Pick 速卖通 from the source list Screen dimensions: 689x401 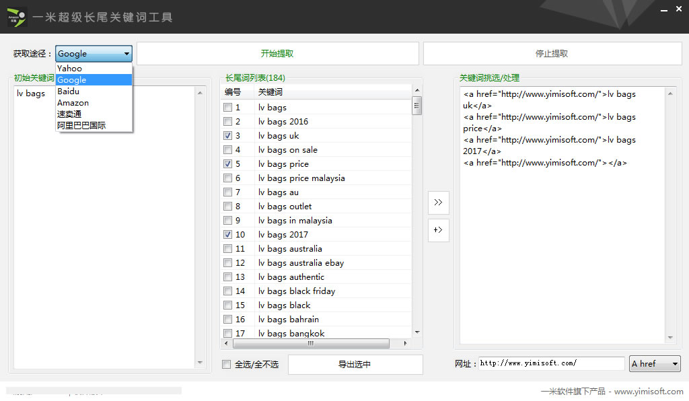[94, 114]
